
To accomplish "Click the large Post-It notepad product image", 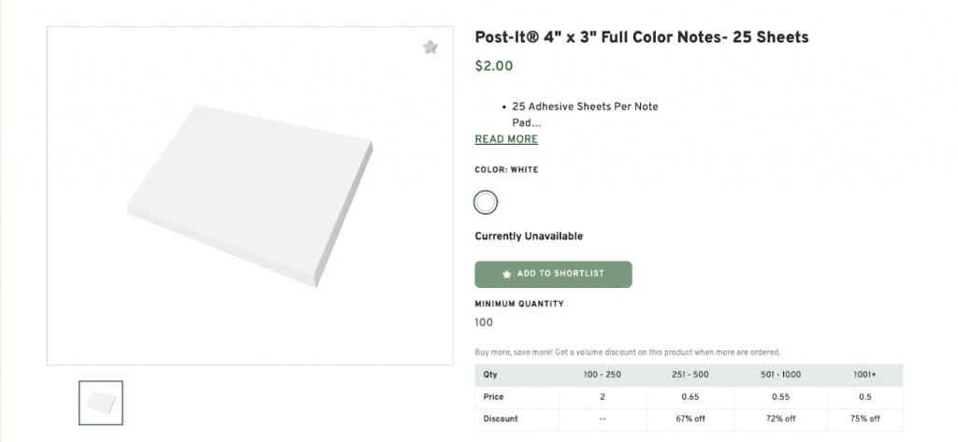I will (250, 195).
